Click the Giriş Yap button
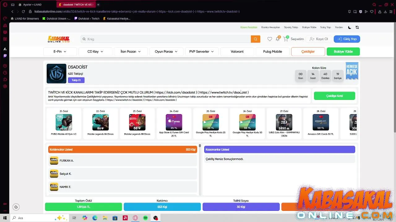This screenshot has height=222, width=396. point(347,39)
